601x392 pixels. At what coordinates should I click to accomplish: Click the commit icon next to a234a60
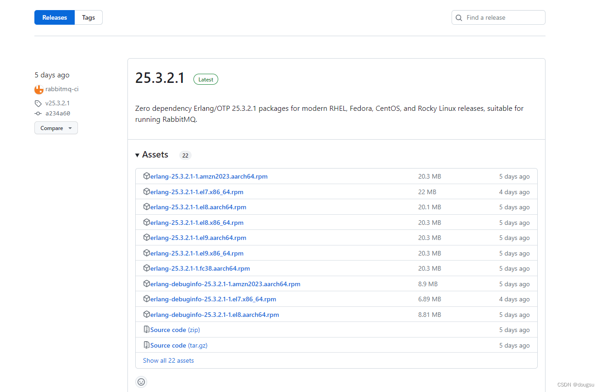pyautogui.click(x=38, y=114)
